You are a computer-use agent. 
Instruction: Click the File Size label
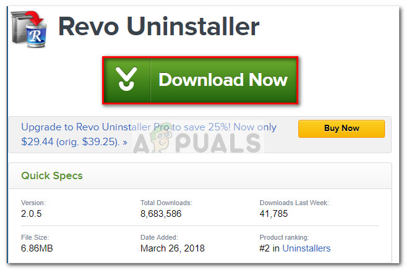[35, 237]
